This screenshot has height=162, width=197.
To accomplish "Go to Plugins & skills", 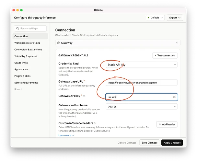I will (22, 76).
